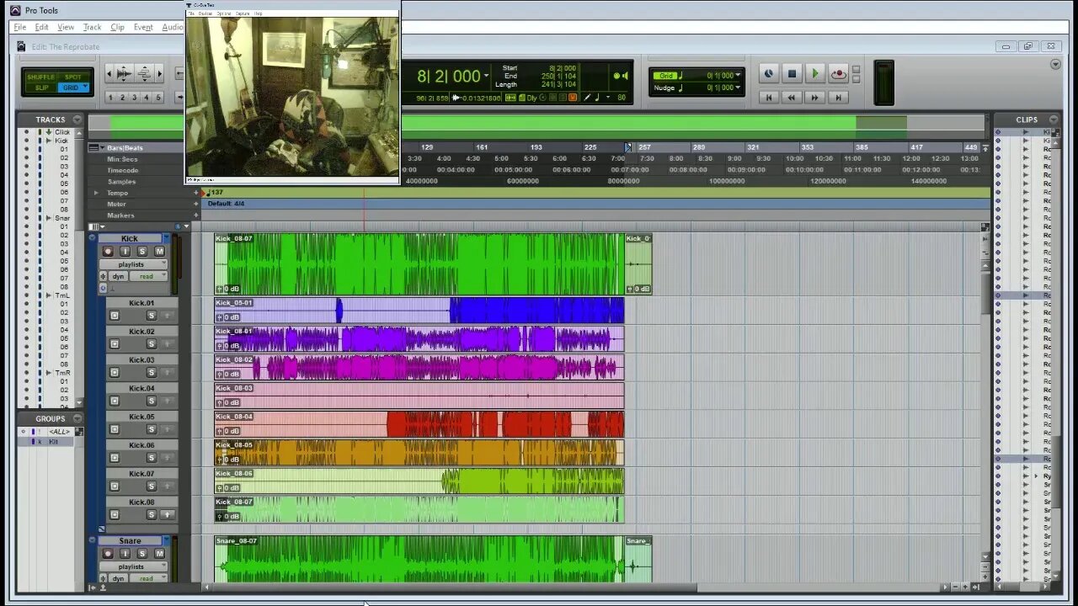Record-enable the Snare track
Image resolution: width=1078 pixels, height=606 pixels.
pos(108,553)
